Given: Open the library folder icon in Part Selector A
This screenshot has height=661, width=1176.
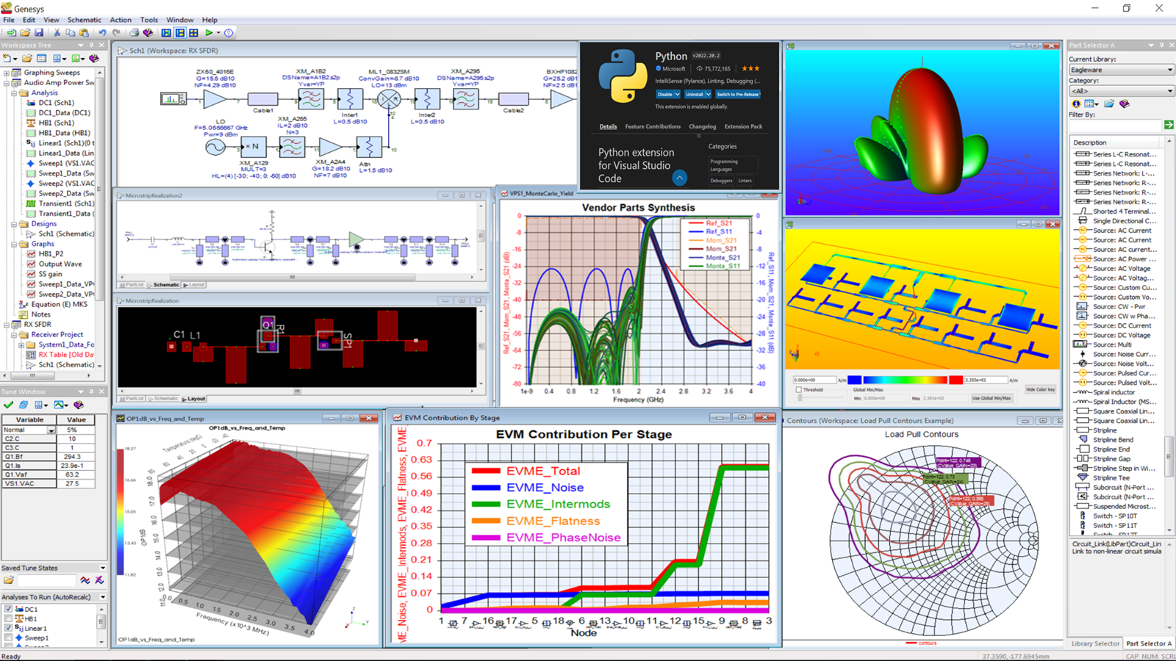Looking at the screenshot, I should click(1108, 104).
